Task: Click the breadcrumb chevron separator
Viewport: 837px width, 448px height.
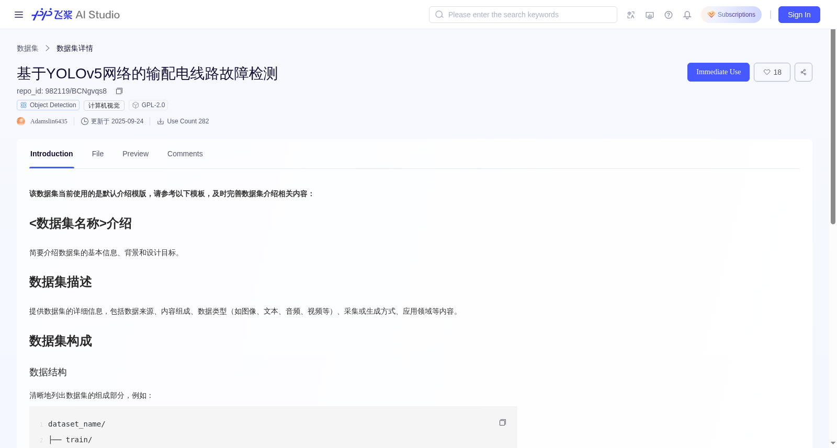Action: pos(48,48)
